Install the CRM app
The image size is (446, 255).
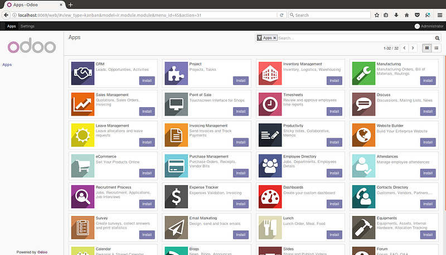(x=147, y=80)
